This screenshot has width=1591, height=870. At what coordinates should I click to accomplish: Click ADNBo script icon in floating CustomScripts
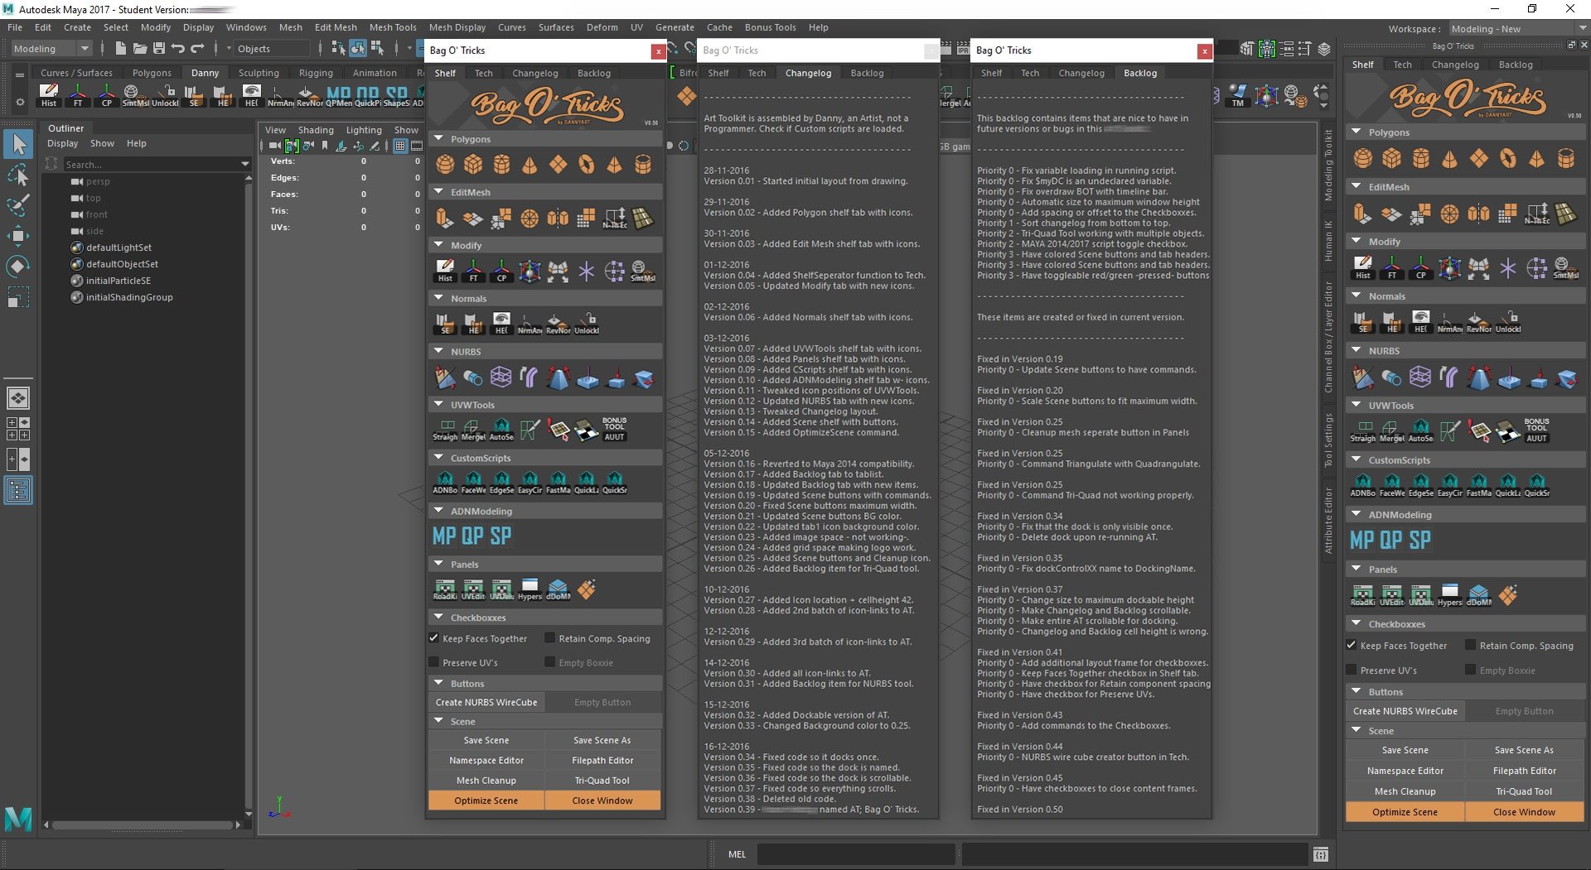coord(445,483)
